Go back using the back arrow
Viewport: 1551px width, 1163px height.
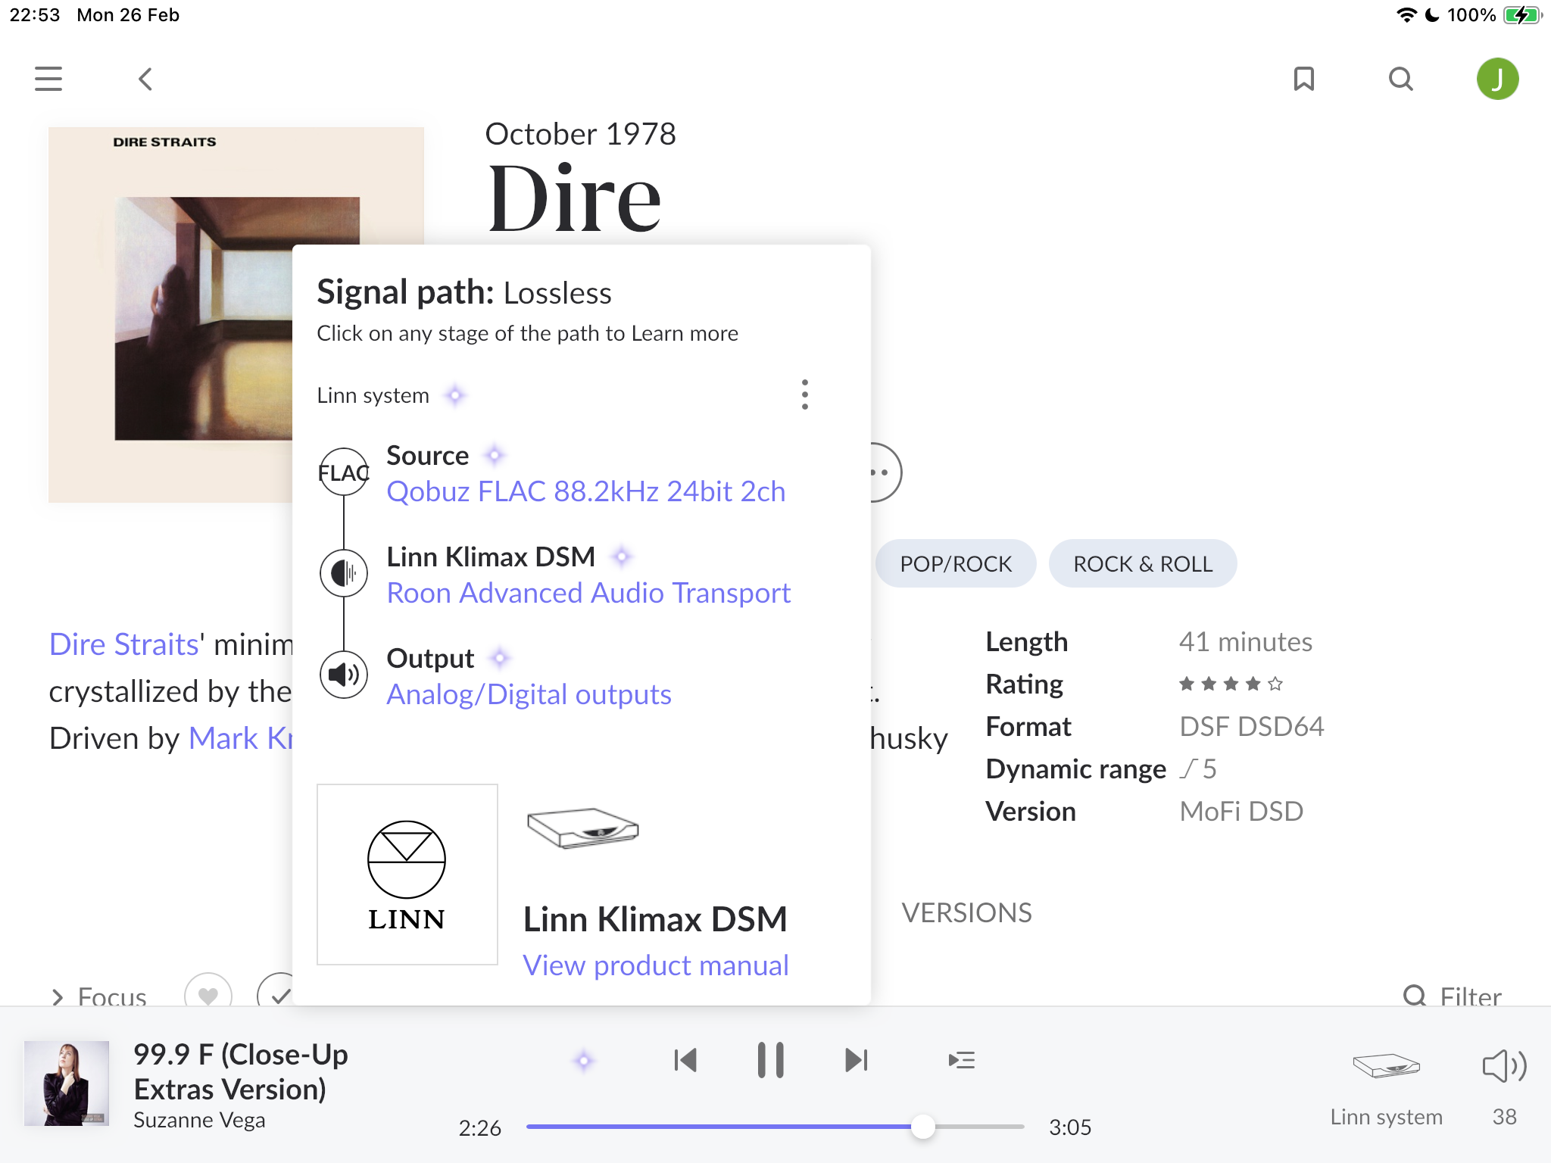pos(145,79)
